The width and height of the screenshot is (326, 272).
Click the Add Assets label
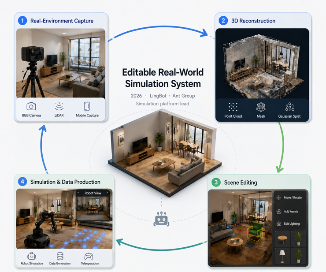tap(291, 212)
